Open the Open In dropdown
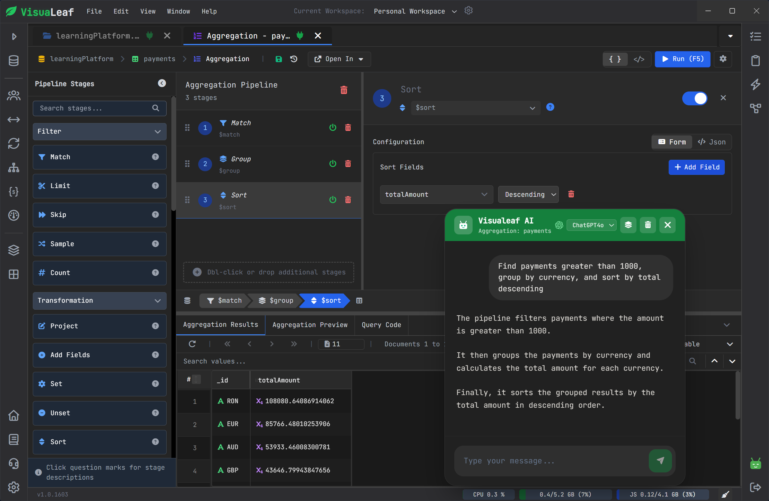Viewport: 769px width, 501px height. coord(339,59)
